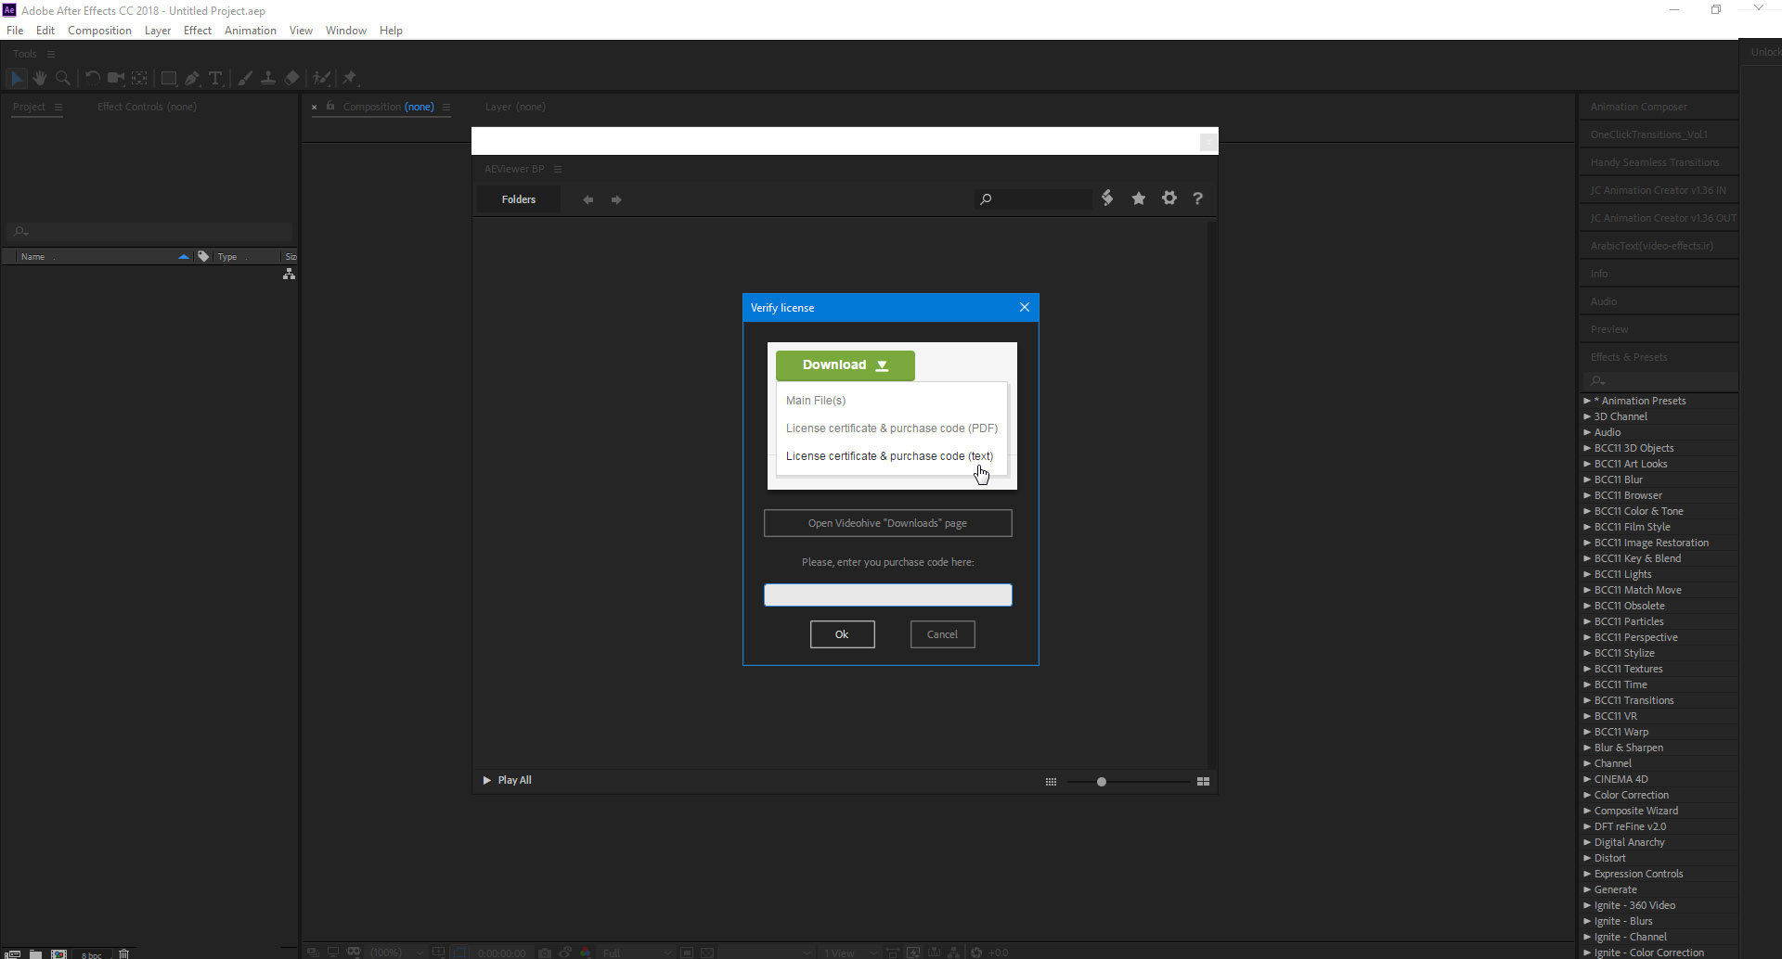This screenshot has width=1782, height=959.
Task: Select the Clone Stamp tool
Action: (268, 79)
